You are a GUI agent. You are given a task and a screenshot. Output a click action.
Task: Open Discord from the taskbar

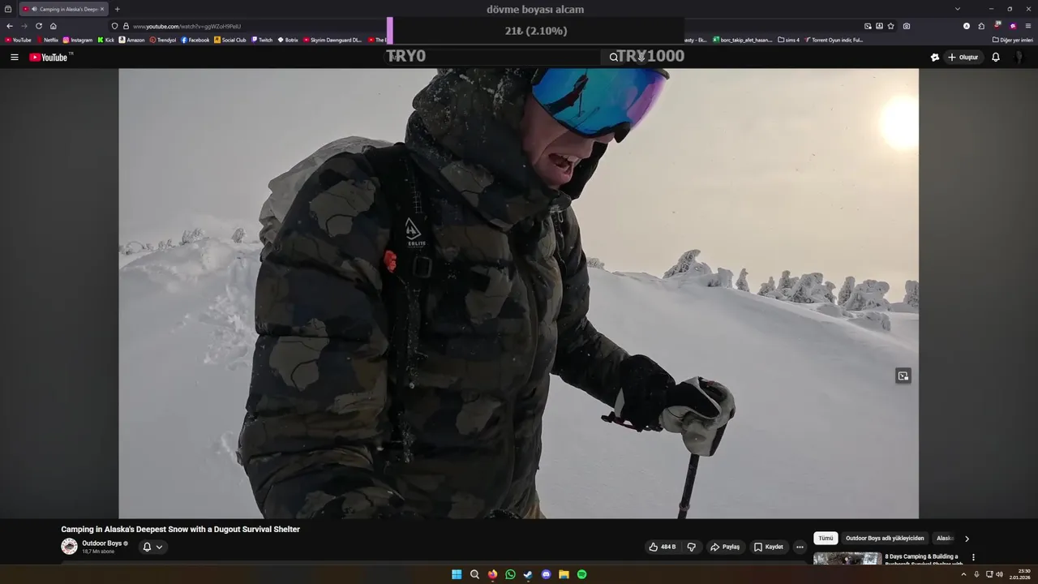coord(546,574)
